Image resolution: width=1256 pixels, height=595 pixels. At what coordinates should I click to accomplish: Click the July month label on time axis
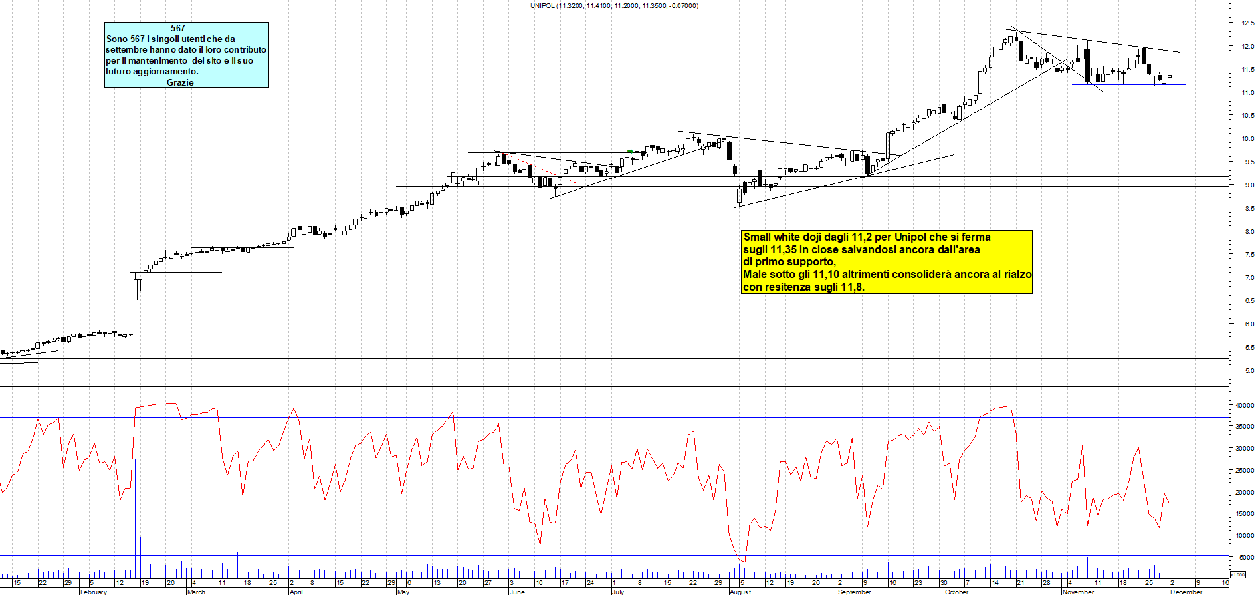tap(618, 592)
